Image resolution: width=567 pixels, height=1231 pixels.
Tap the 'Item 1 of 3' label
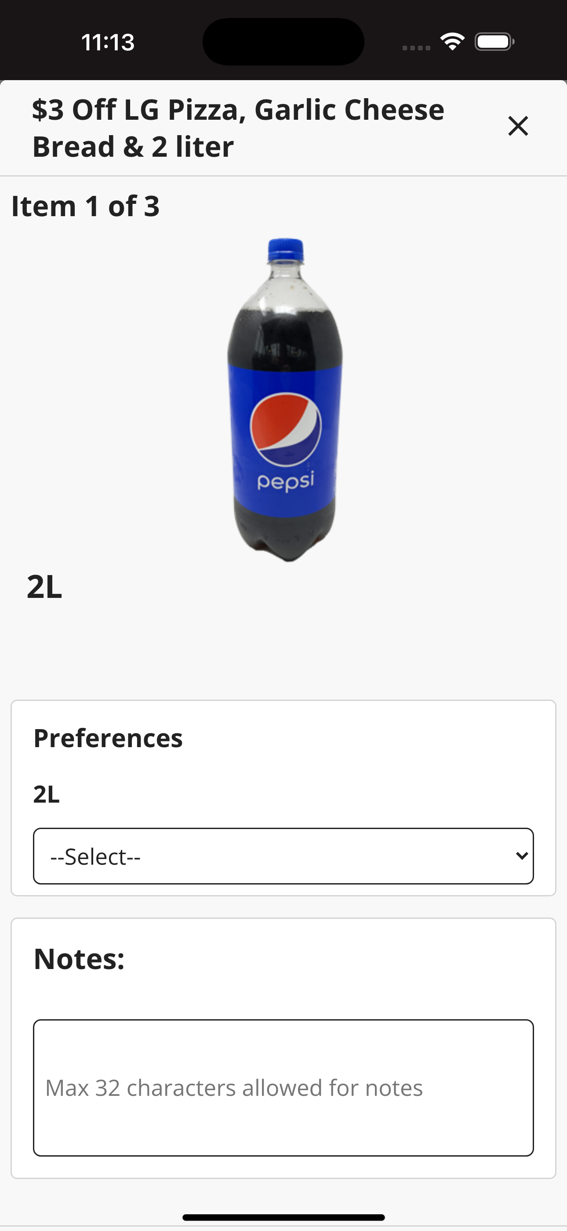click(x=85, y=206)
